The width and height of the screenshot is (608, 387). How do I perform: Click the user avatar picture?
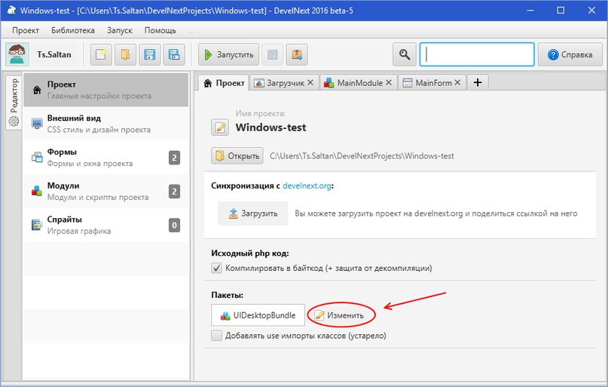tap(17, 54)
